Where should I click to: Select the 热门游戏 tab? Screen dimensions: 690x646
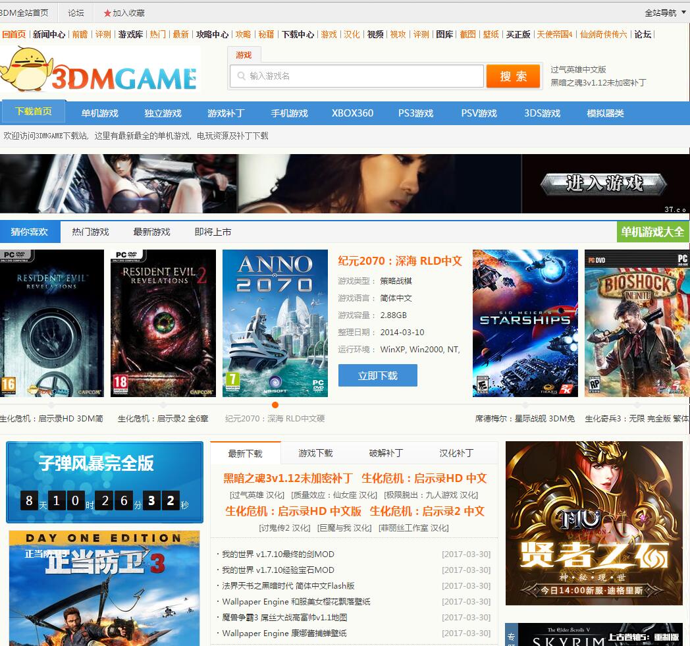pos(91,232)
